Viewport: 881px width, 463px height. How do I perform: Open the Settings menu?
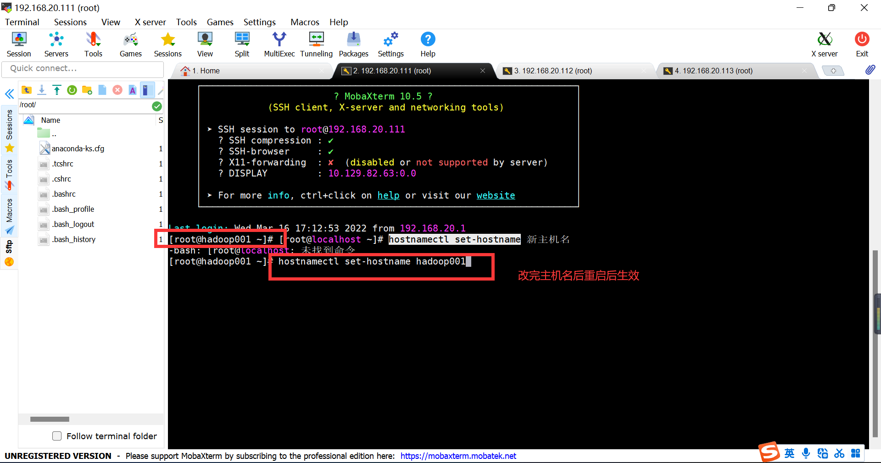click(x=259, y=22)
